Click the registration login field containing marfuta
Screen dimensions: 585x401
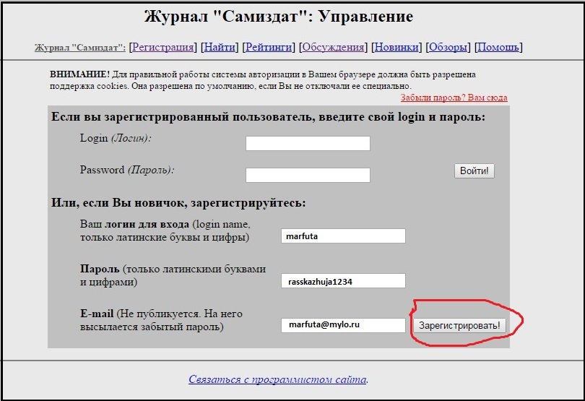tap(343, 236)
